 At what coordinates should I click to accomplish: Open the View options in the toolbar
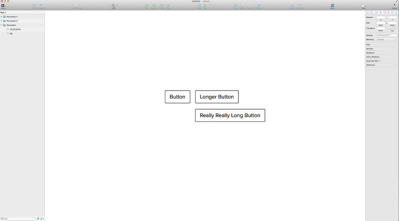click(363, 6)
